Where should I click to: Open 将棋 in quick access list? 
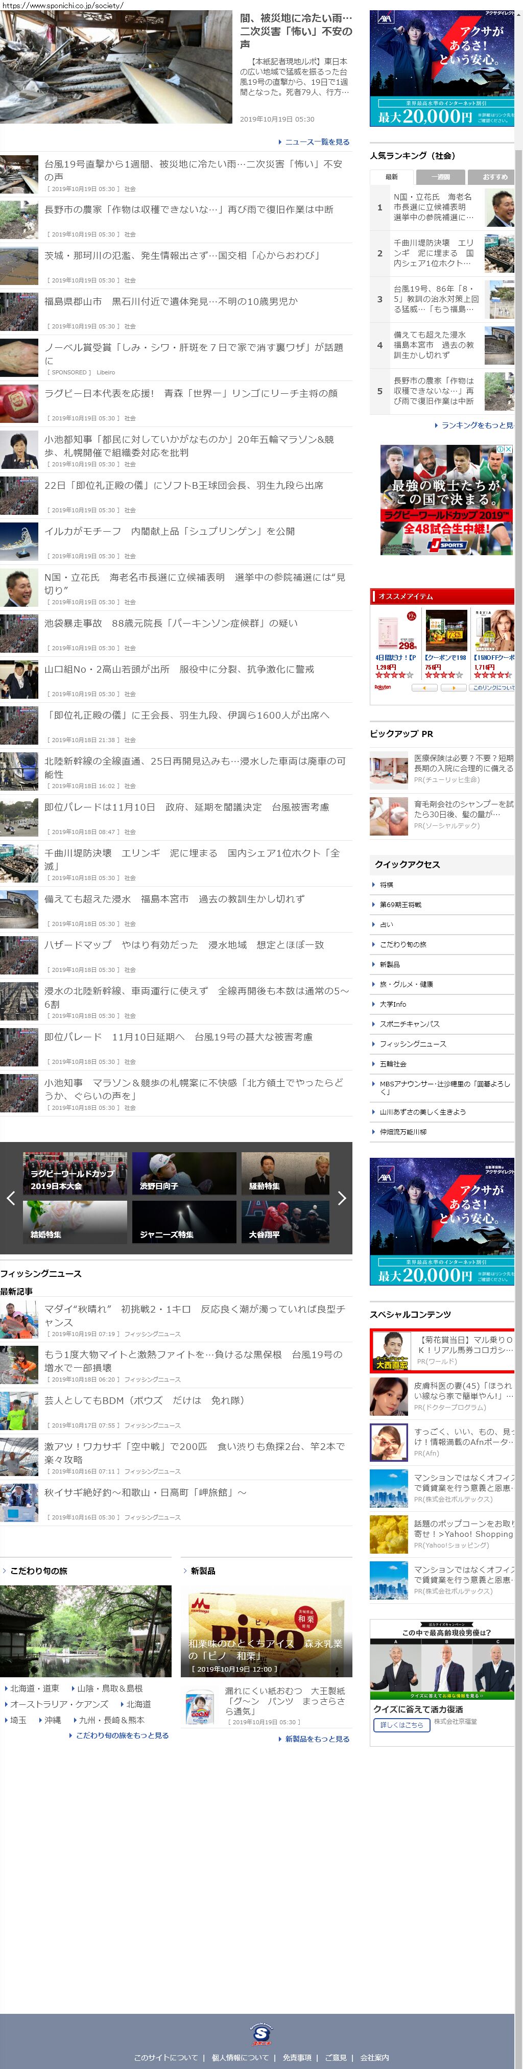click(x=387, y=884)
